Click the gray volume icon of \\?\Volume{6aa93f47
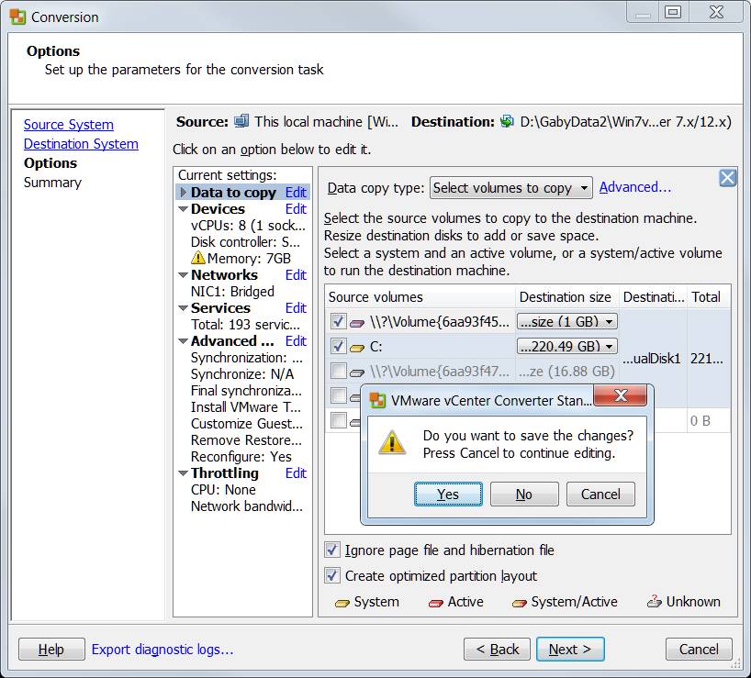Screen dimensions: 751x678 point(357,372)
